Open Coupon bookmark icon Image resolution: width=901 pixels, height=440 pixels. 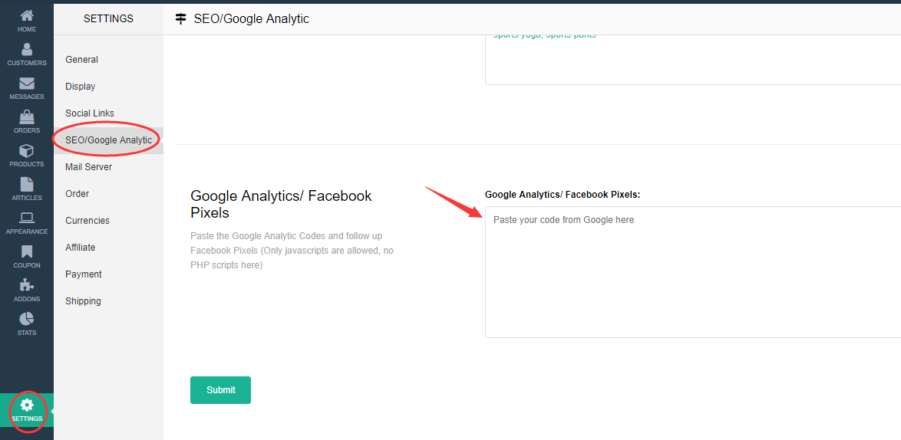click(27, 252)
